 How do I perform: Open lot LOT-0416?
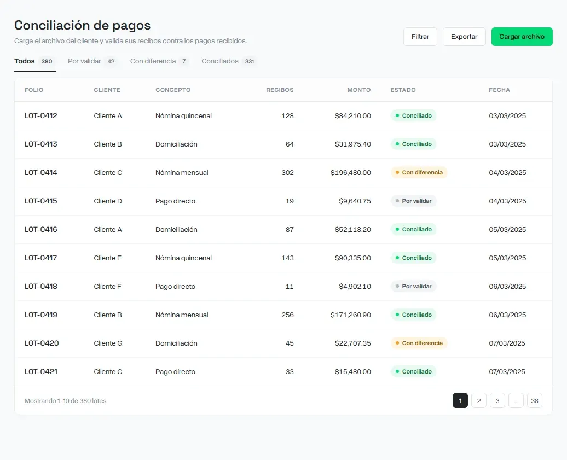click(41, 230)
